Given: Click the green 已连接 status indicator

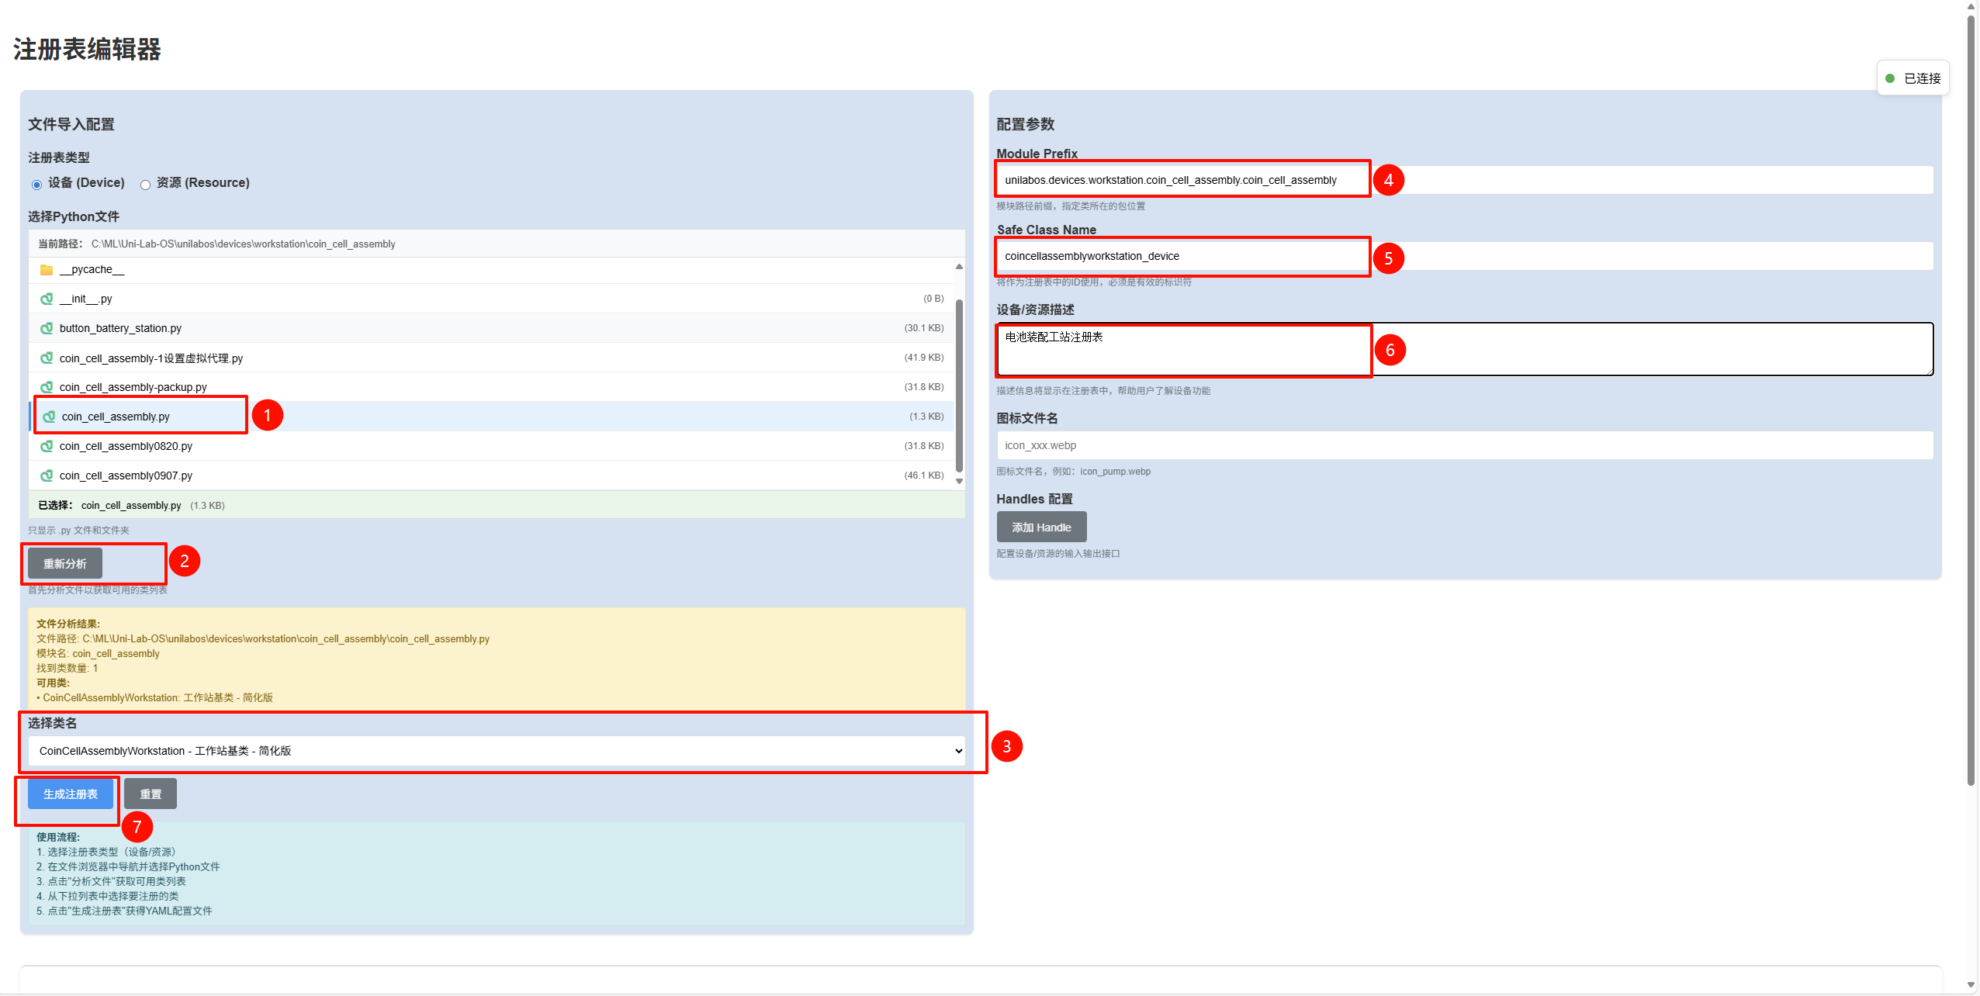Looking at the screenshot, I should pyautogui.click(x=1890, y=78).
